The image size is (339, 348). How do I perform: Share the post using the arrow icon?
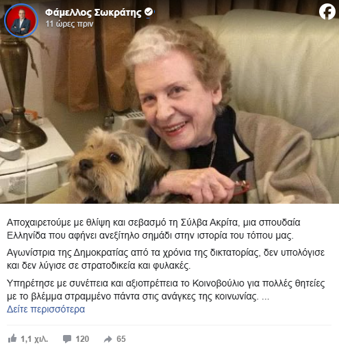coord(108,339)
